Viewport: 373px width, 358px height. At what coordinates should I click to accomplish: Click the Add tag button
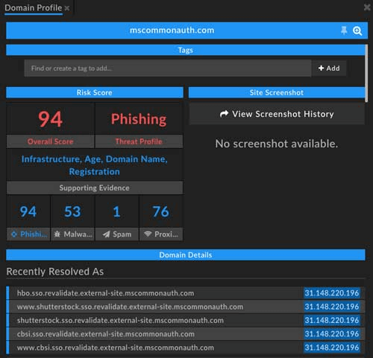[329, 68]
